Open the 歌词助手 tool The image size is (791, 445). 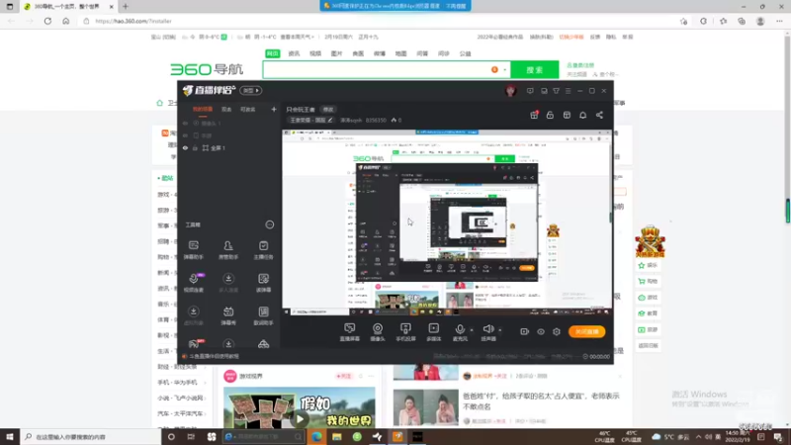[263, 315]
